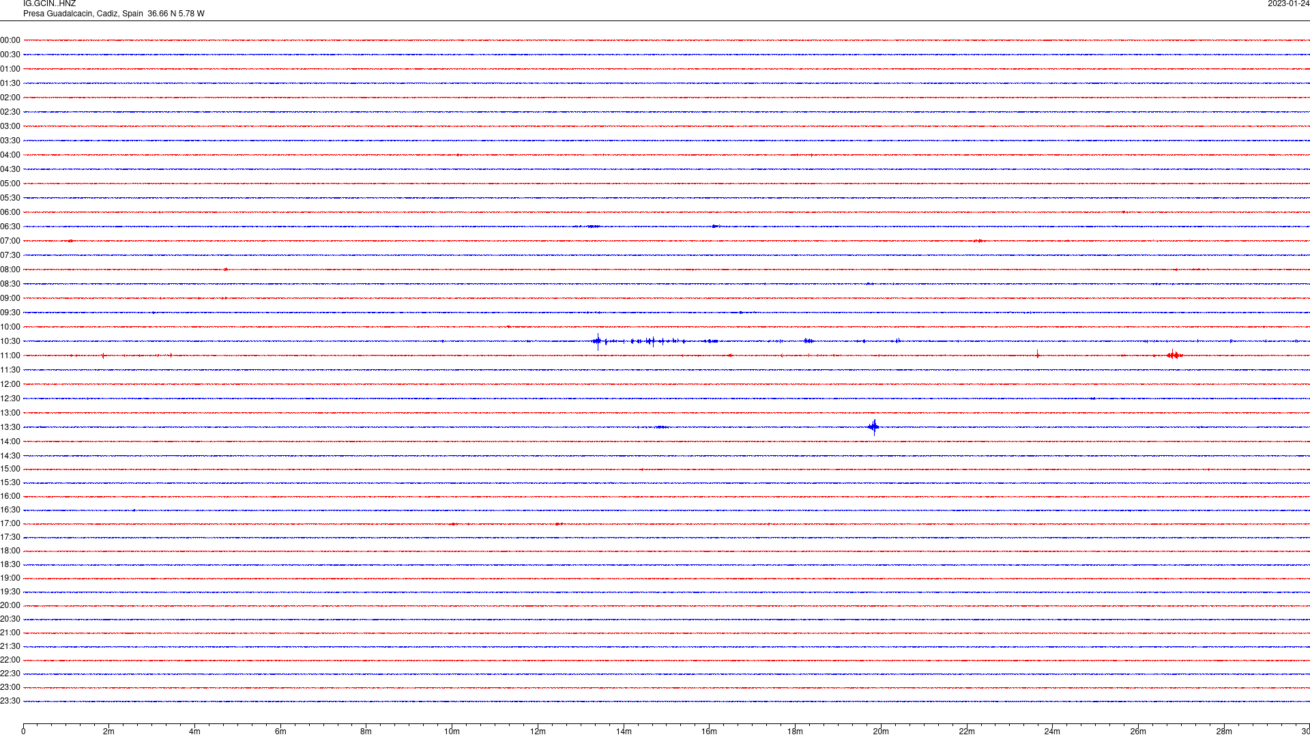The width and height of the screenshot is (1310, 737).
Task: Select the 12:30 trace time label
Action: pos(10,399)
